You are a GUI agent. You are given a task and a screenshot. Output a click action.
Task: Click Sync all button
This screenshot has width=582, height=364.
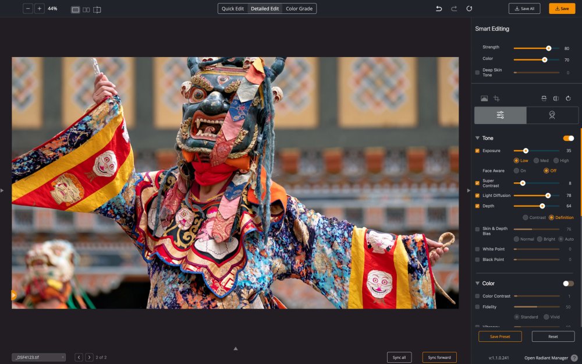click(x=399, y=358)
